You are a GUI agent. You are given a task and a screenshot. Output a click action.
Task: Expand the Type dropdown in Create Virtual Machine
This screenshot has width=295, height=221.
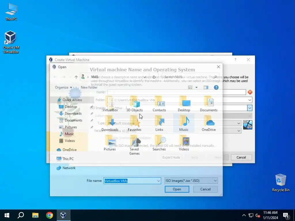(x=239, y=123)
